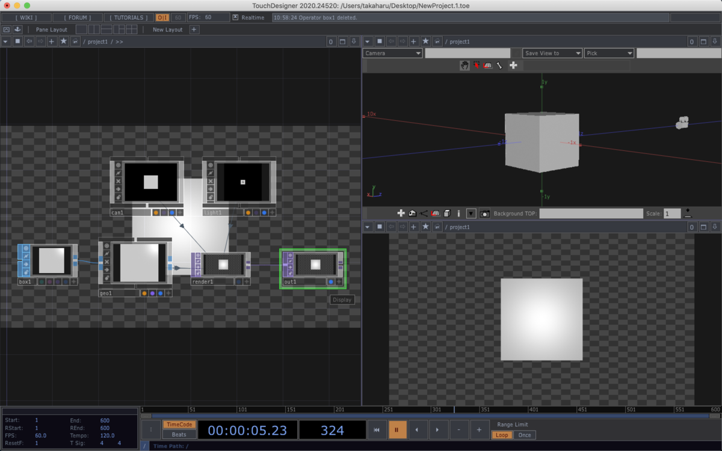Click the shaded cube icon in viewer's lower toolbar

point(447,213)
